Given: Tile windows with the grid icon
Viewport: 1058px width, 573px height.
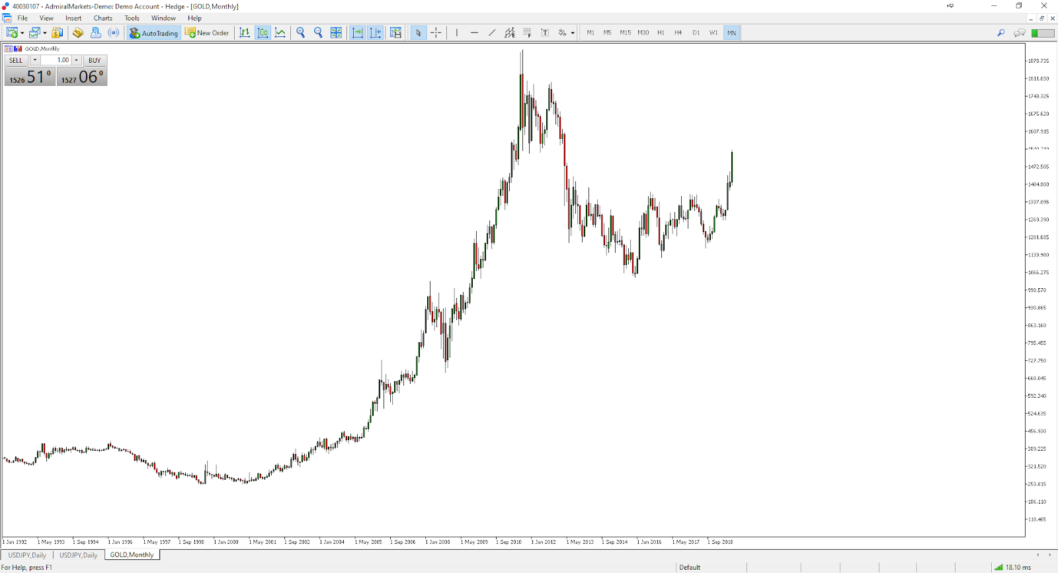Looking at the screenshot, I should tap(336, 32).
